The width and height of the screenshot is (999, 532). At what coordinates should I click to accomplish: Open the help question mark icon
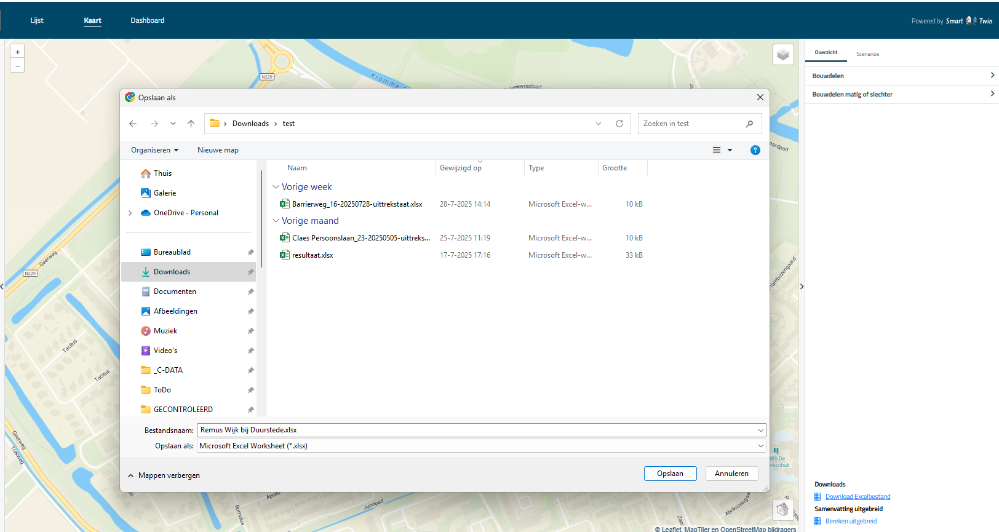pos(755,150)
